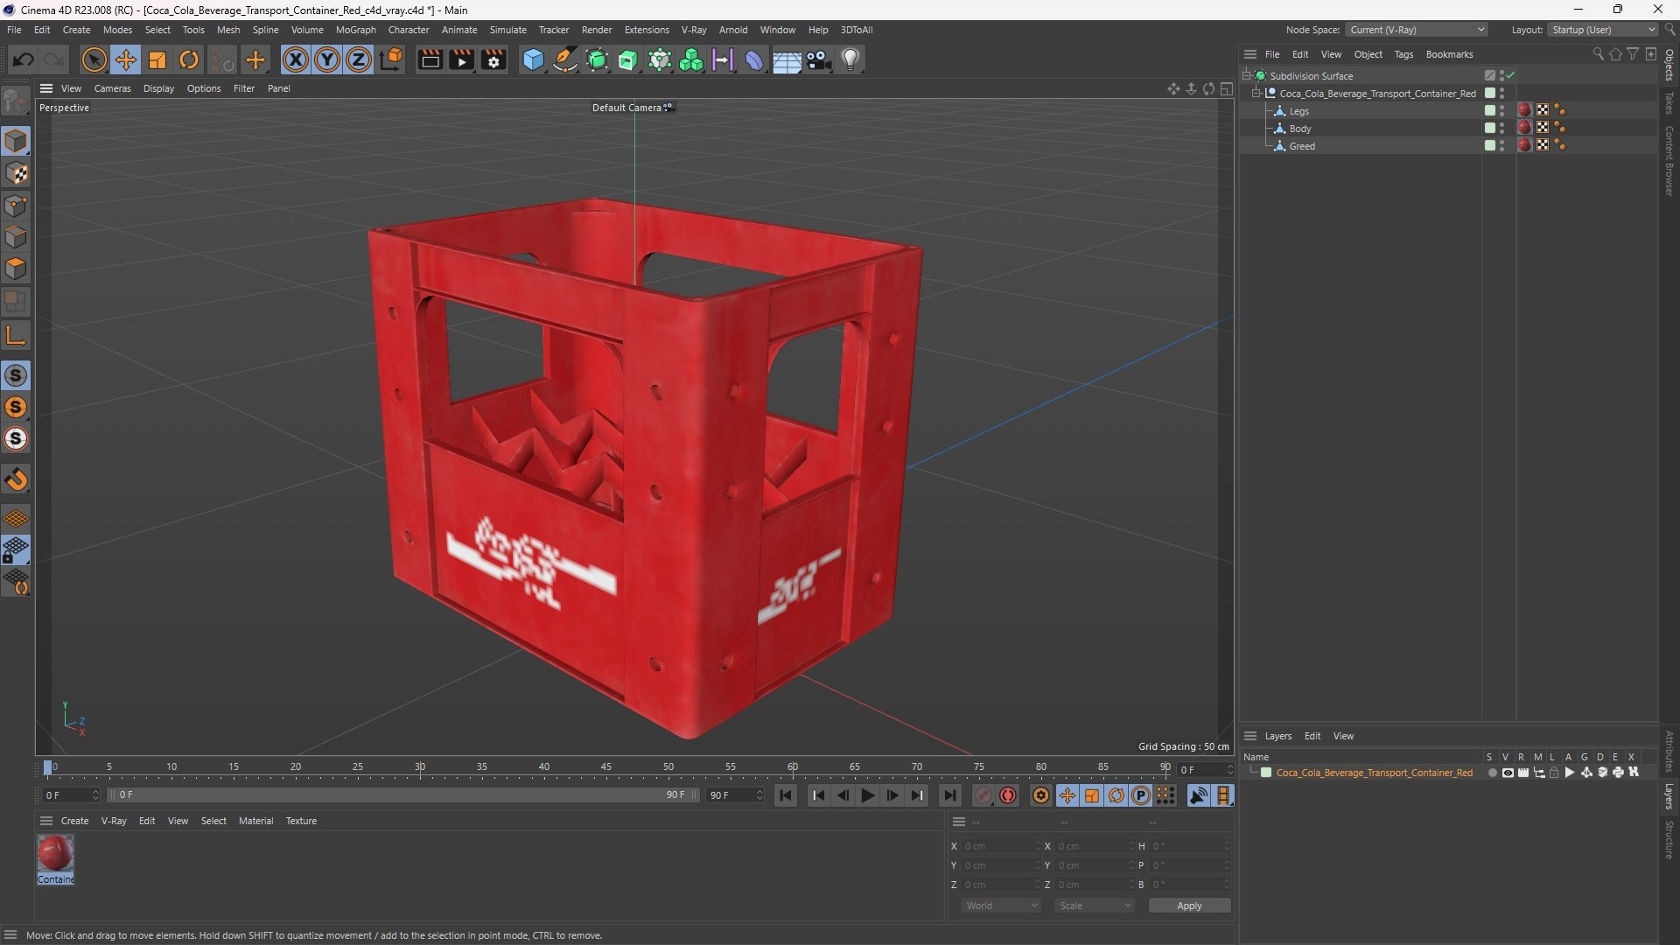1680x945 pixels.
Task: Collapse Coca_Cola_Beverage_Transport_Container_Red object group
Action: [1256, 94]
